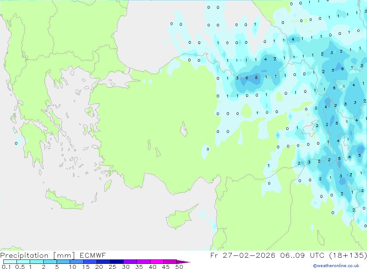Screen dimensions: 367x269
Task: Pick the 15–20 mm legend color swatch
Action: tap(90, 262)
